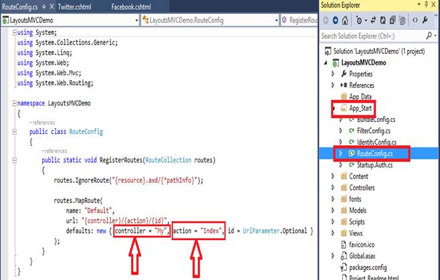
Task: Click Sync with Active Document icon
Action: [x=373, y=20]
